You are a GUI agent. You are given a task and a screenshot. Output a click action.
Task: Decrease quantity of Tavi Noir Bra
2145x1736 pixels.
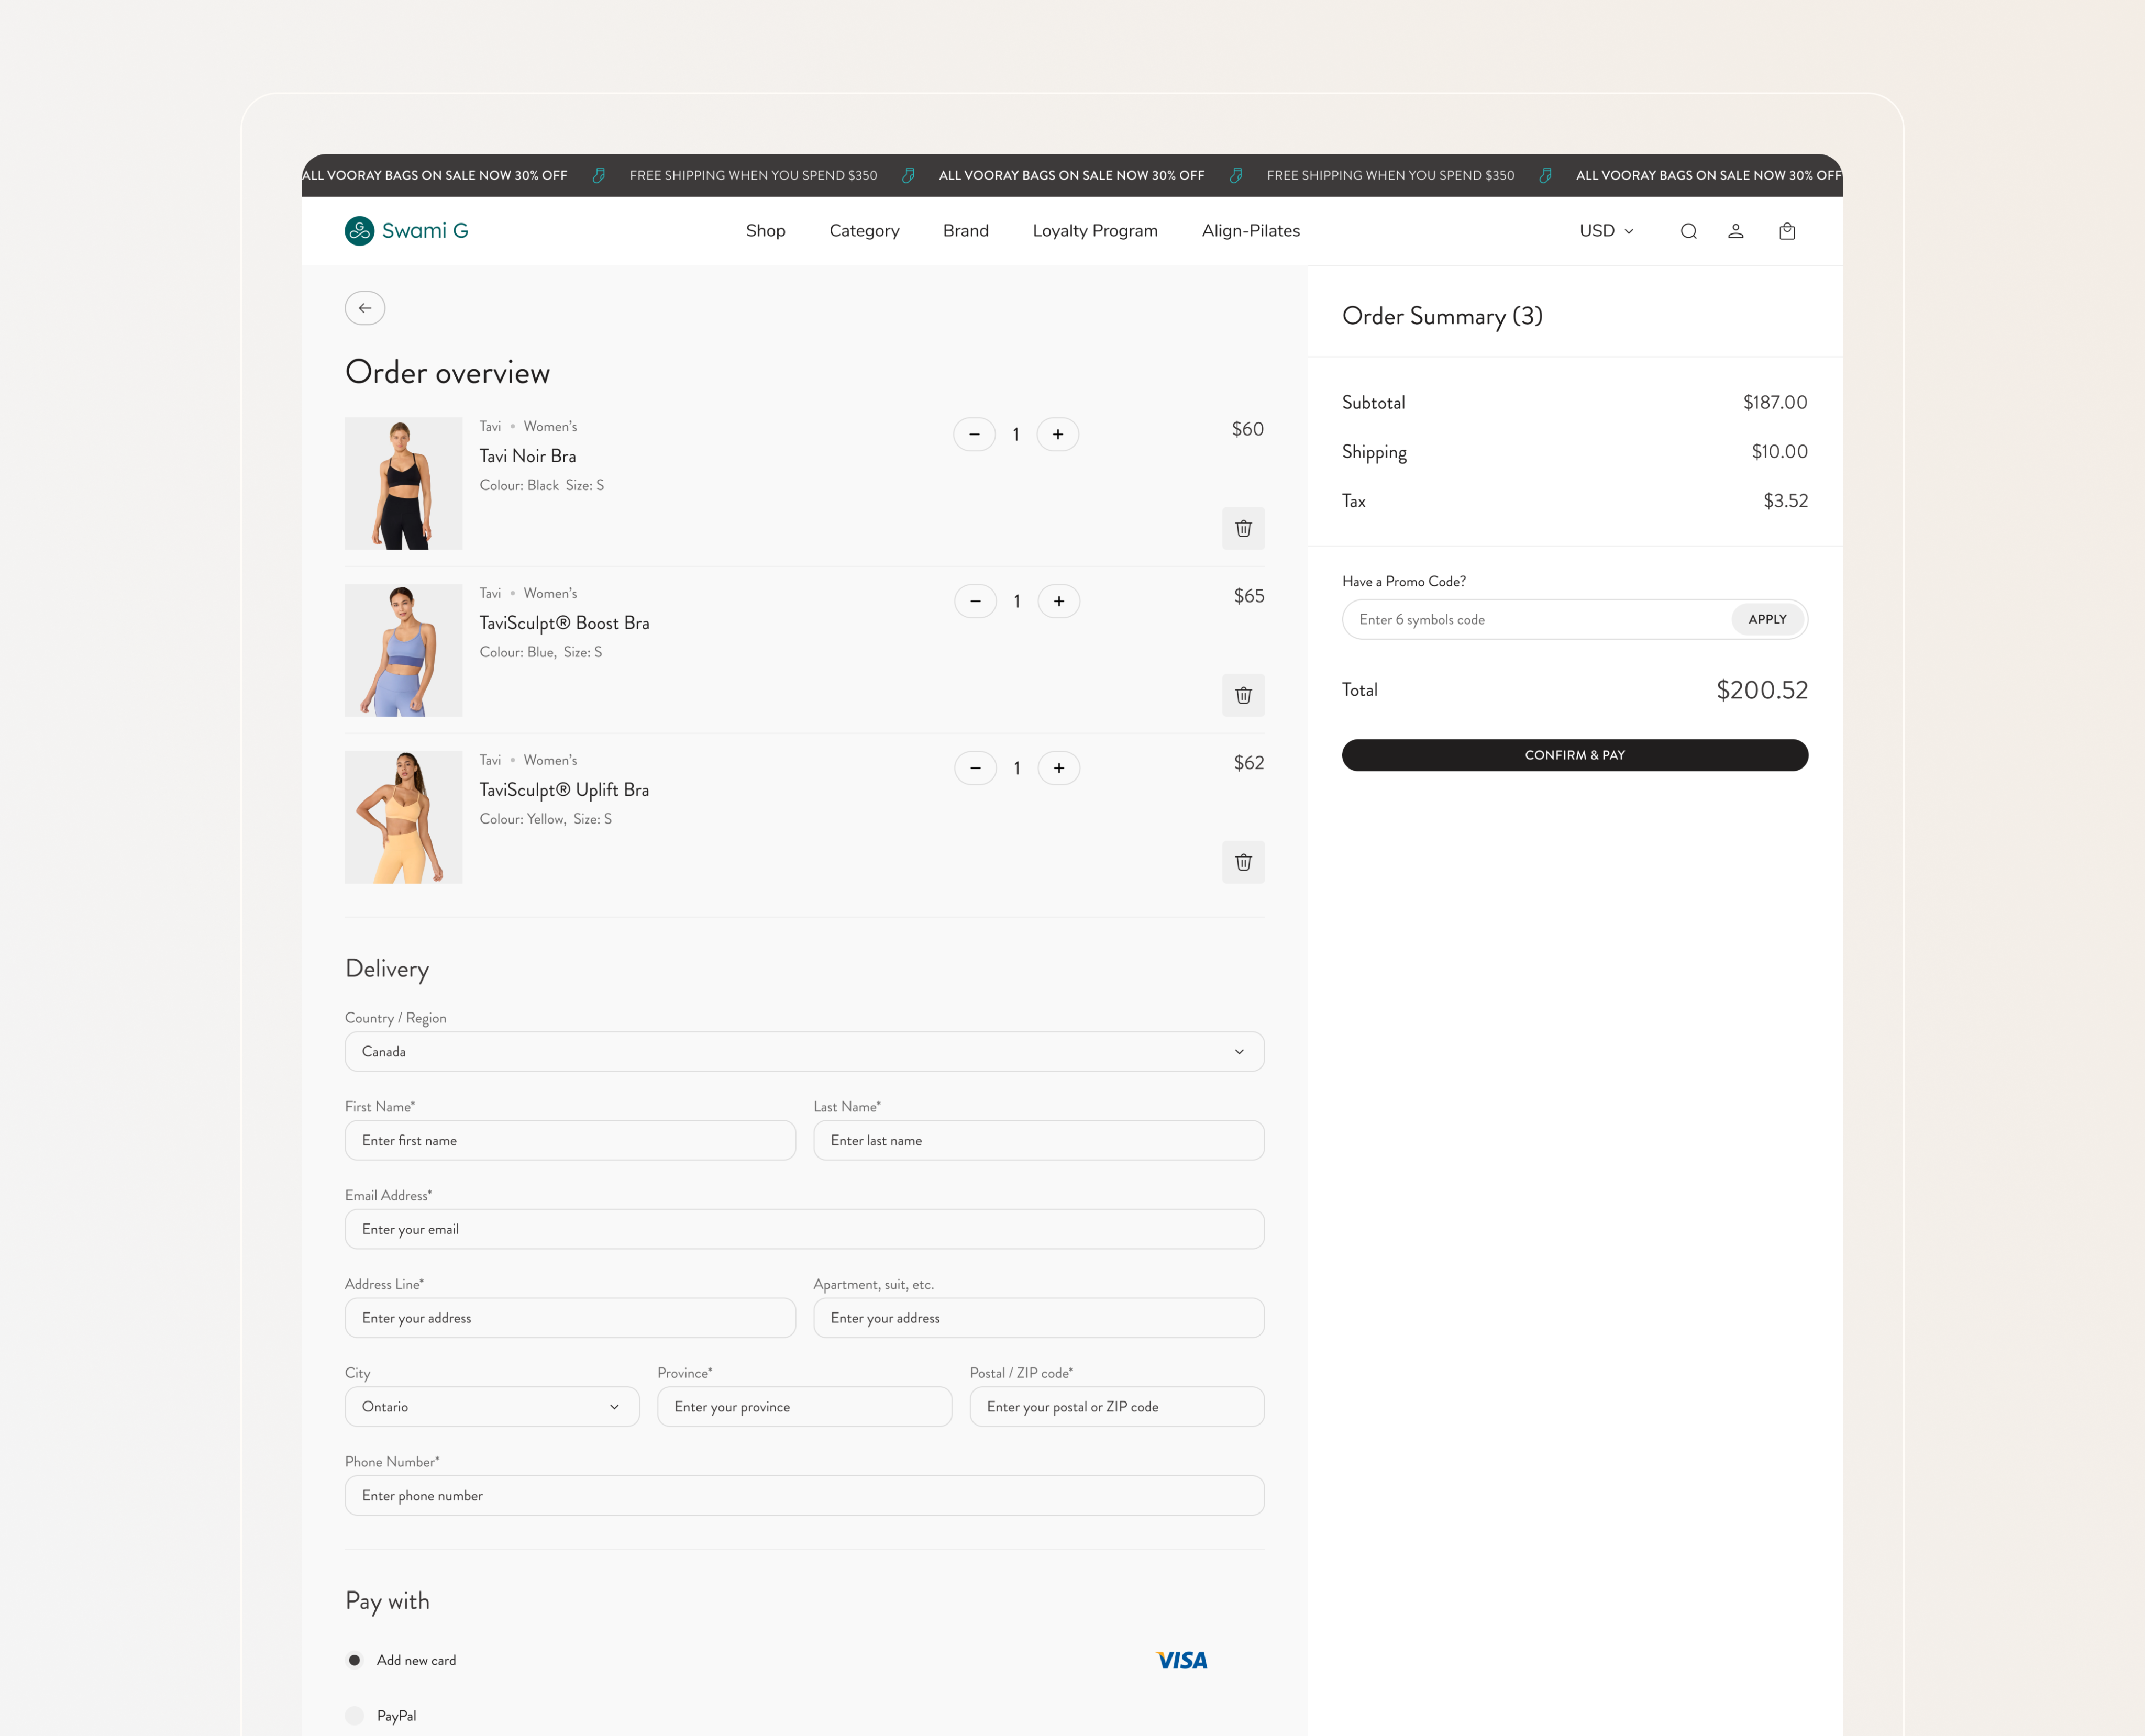[x=975, y=434]
